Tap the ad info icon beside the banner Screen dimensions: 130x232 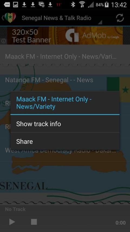4,41
